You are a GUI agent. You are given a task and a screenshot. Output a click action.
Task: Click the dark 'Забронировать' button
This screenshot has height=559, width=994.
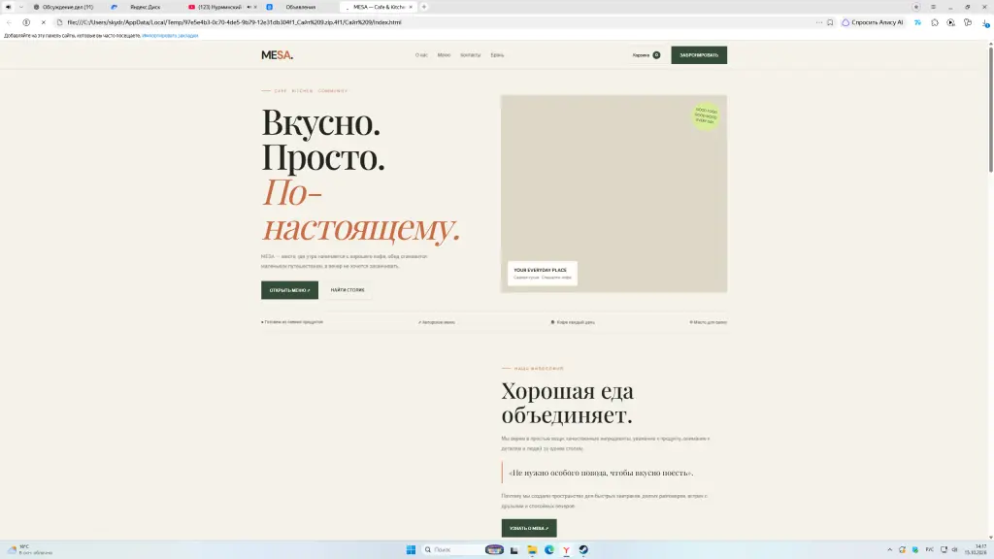point(699,55)
